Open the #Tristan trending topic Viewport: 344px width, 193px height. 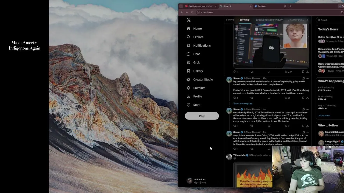(323, 109)
